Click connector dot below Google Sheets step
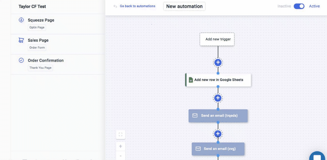 218,87
